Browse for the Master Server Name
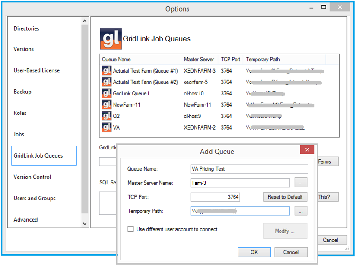Image resolution: width=356 pixels, height=266 pixels. coord(301,183)
